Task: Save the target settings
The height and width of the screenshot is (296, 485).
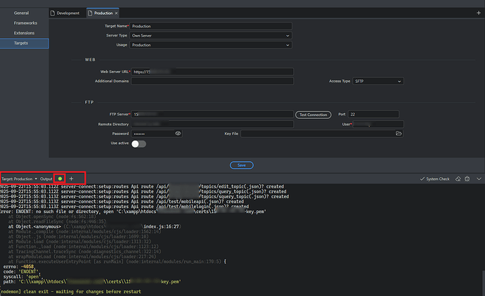Action: (x=242, y=165)
